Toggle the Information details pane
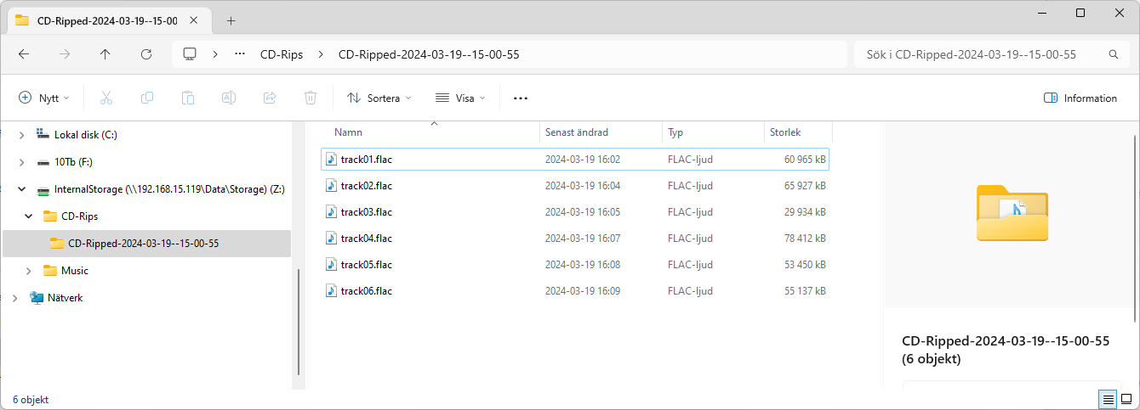The width and height of the screenshot is (1140, 410). (1080, 98)
